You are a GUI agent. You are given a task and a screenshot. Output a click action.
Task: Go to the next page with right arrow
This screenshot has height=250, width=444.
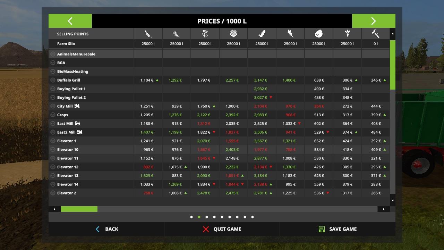[374, 21]
